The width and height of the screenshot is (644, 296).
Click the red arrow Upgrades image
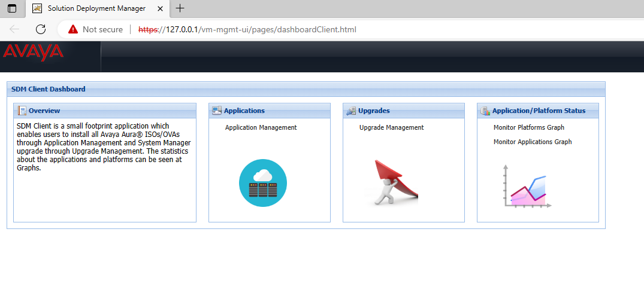[392, 183]
